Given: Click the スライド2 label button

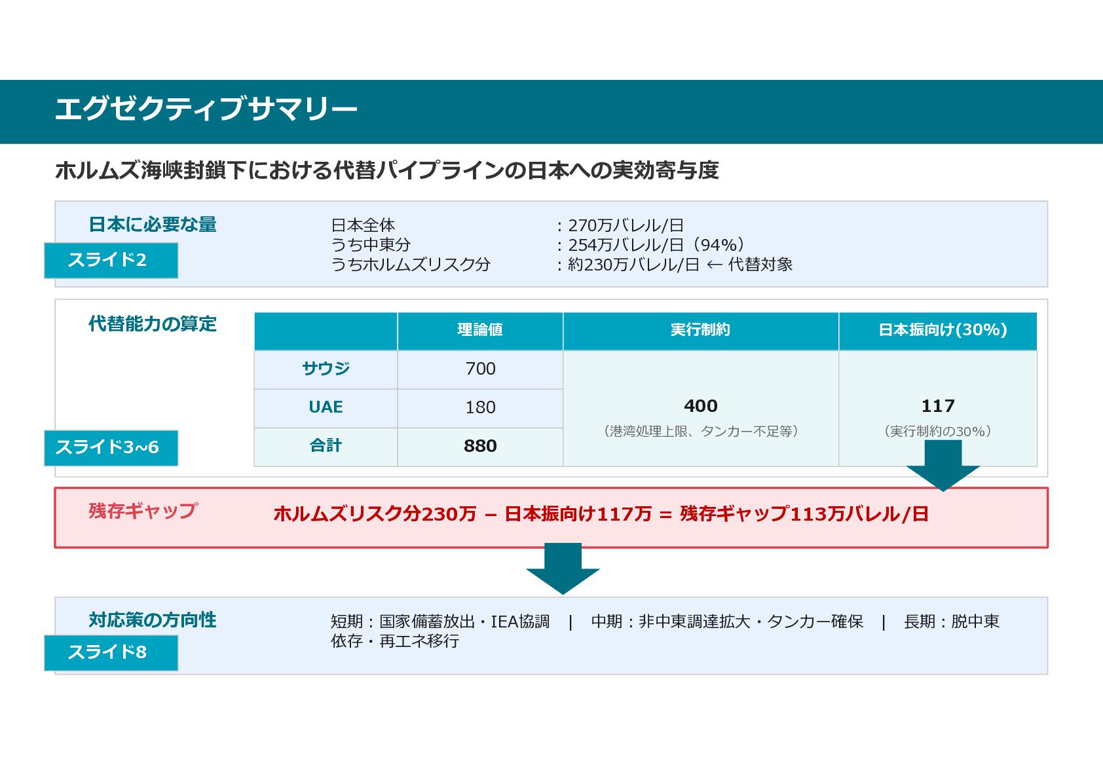Looking at the screenshot, I should pyautogui.click(x=111, y=261).
